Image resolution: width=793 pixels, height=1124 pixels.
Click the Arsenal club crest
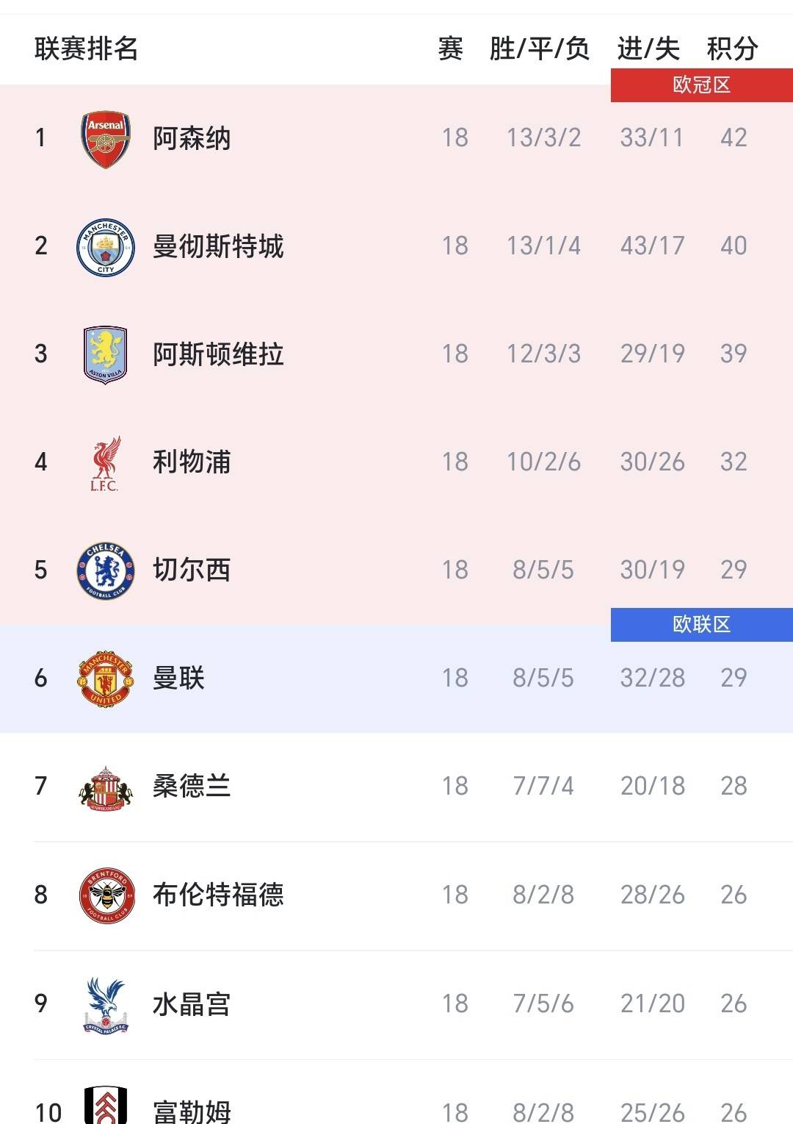pyautogui.click(x=106, y=138)
